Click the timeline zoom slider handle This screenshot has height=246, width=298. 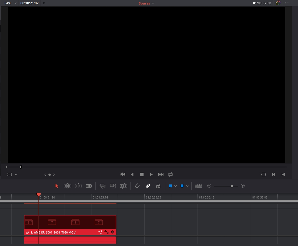[x=232, y=186]
